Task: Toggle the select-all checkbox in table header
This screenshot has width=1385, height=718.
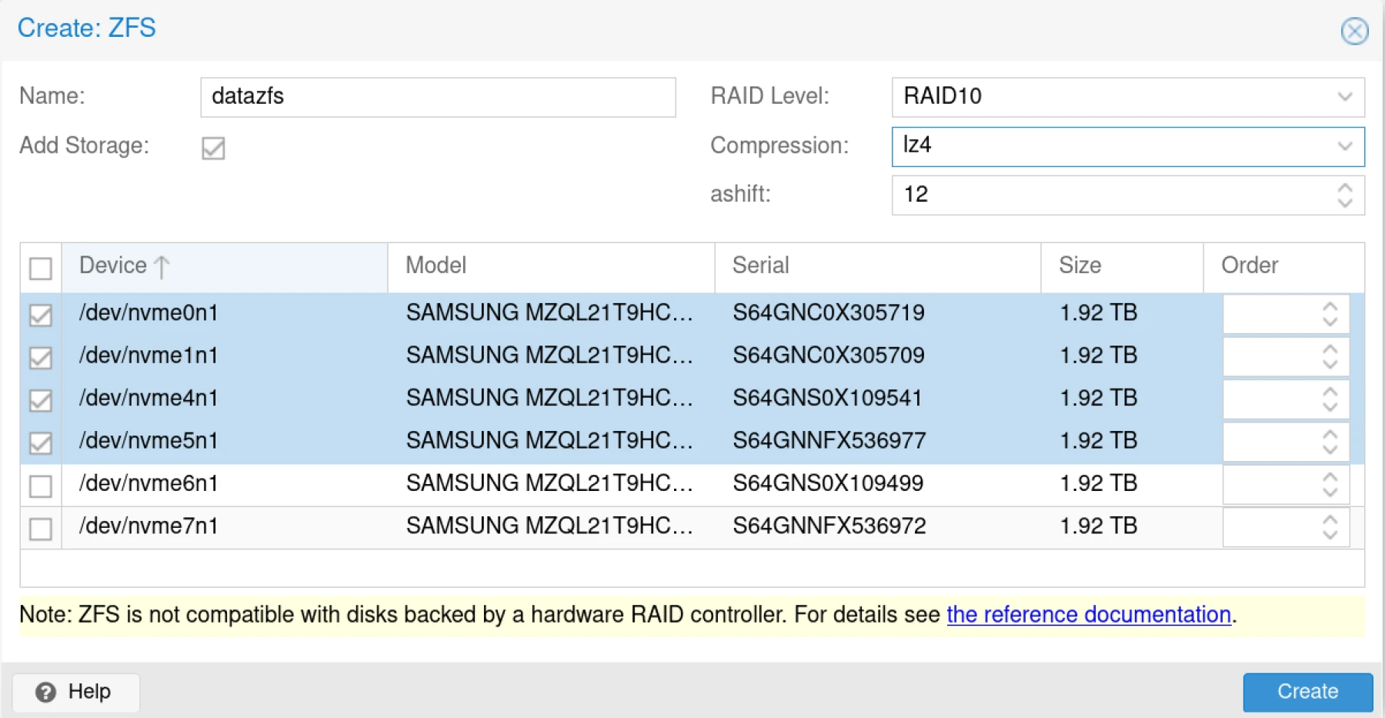Action: tap(40, 268)
